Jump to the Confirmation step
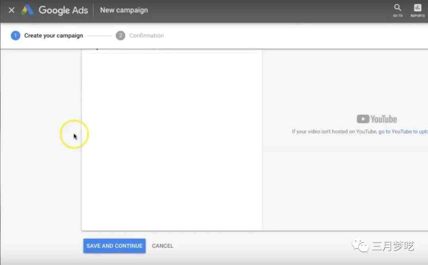The height and width of the screenshot is (265, 428). 146,36
